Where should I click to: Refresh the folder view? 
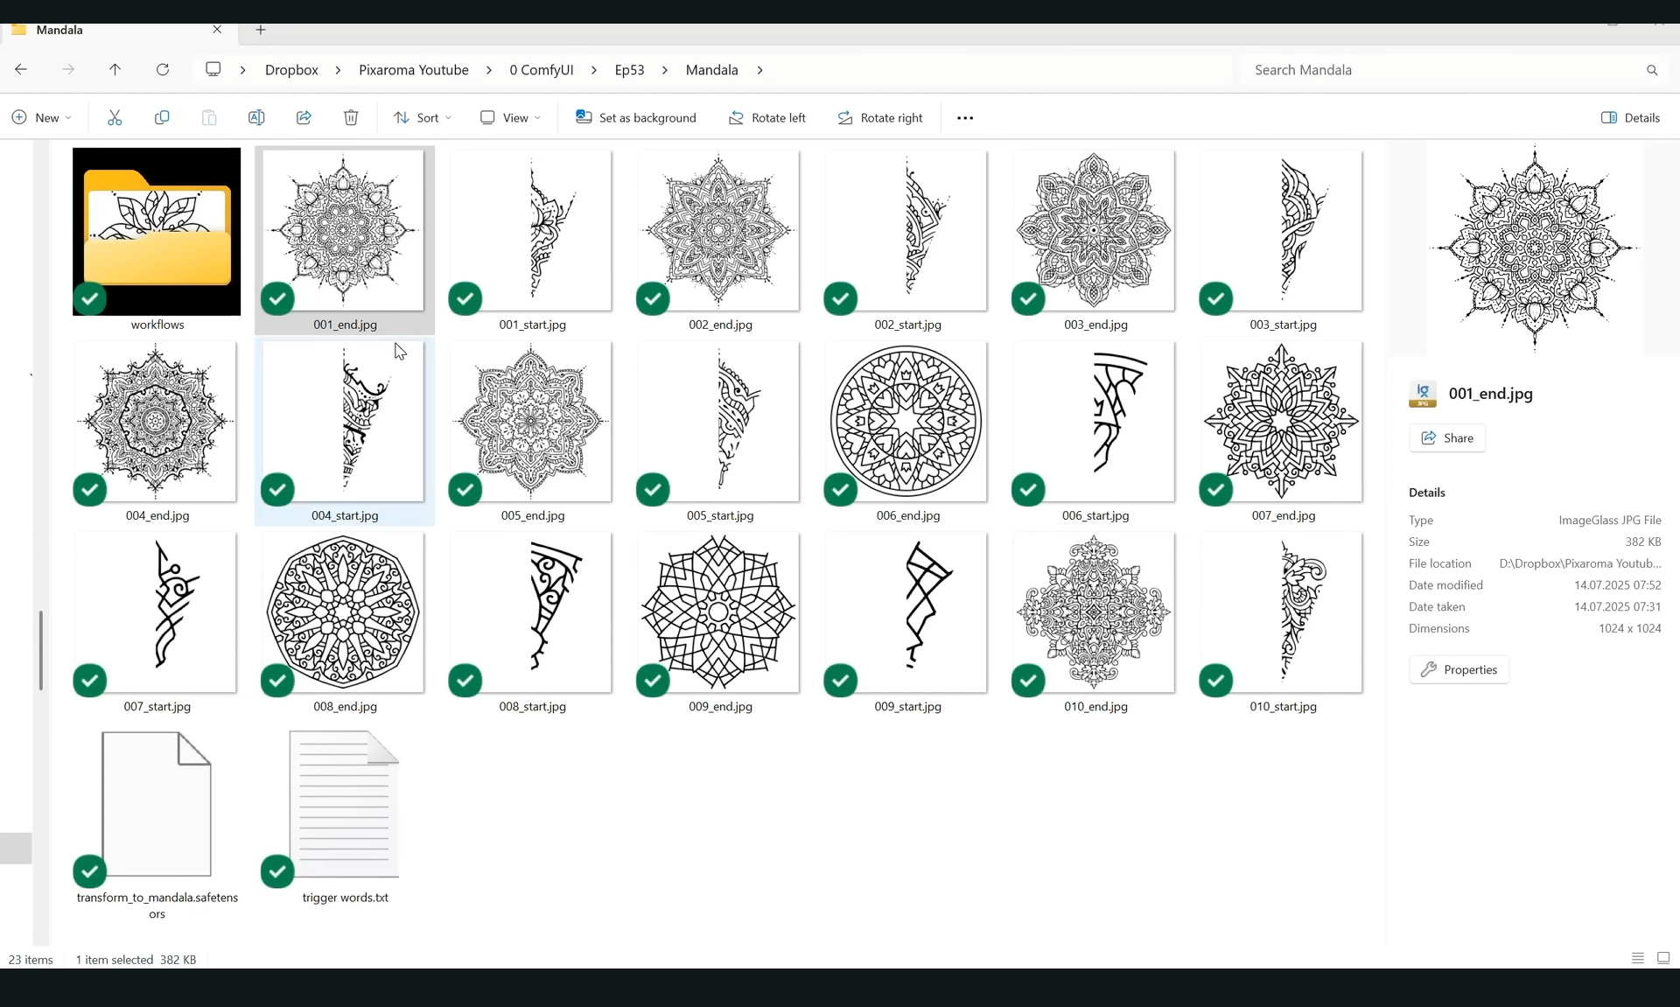click(163, 69)
